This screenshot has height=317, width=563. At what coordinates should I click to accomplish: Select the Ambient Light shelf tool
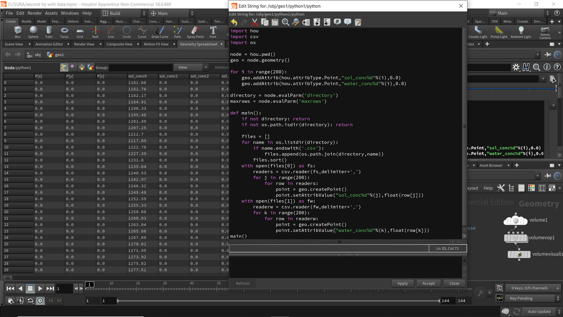click(x=521, y=32)
